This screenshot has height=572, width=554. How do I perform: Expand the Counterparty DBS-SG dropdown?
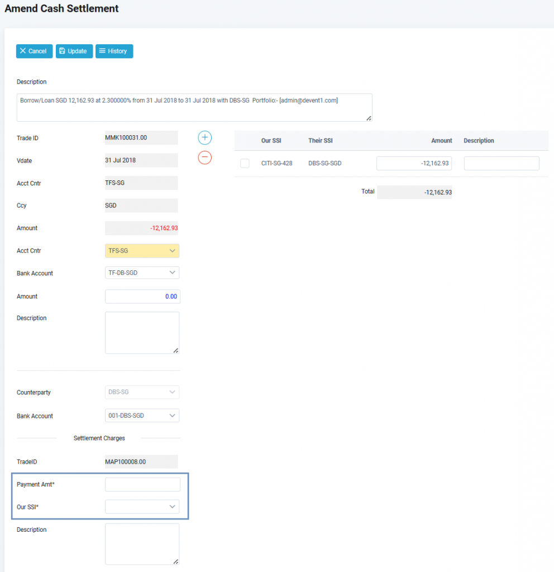[142, 392]
